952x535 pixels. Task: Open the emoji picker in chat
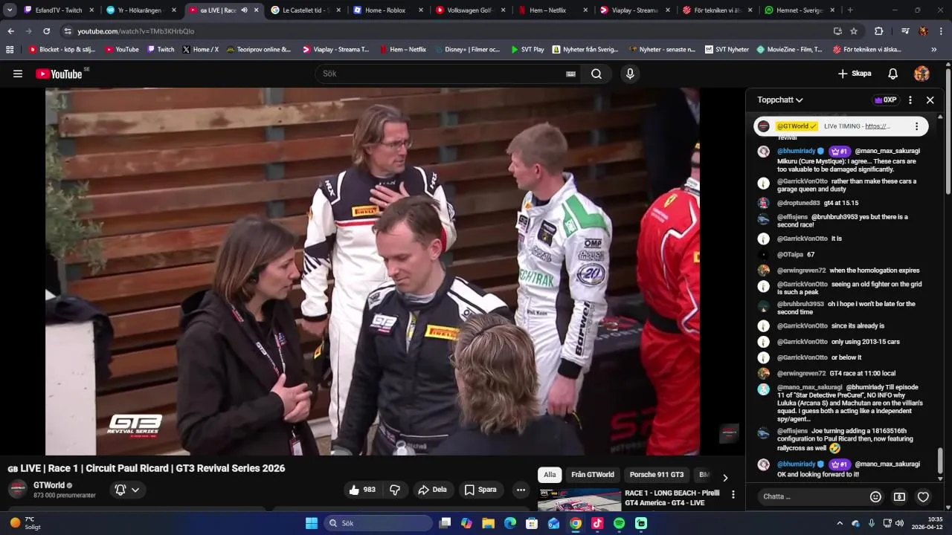click(875, 496)
